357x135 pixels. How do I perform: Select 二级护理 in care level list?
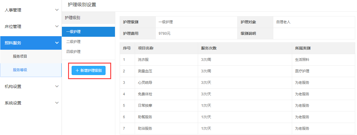pos(73,42)
